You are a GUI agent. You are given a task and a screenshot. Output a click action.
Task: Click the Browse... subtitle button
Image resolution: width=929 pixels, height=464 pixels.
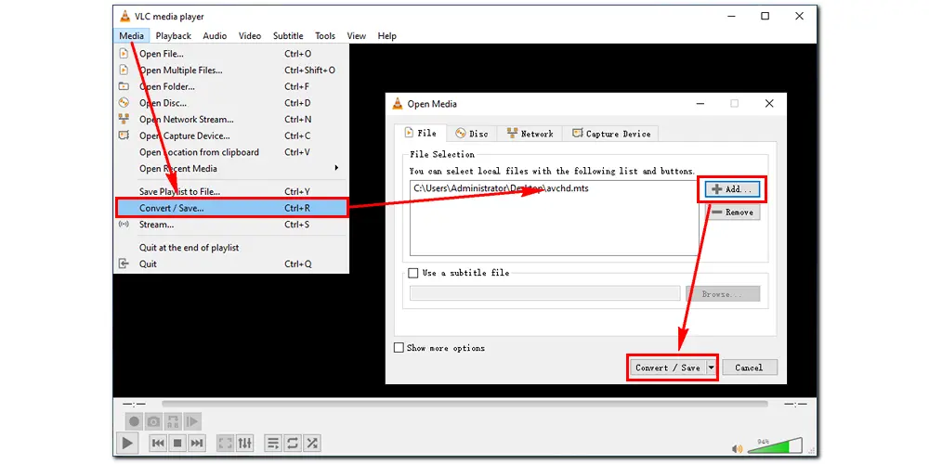pyautogui.click(x=723, y=293)
